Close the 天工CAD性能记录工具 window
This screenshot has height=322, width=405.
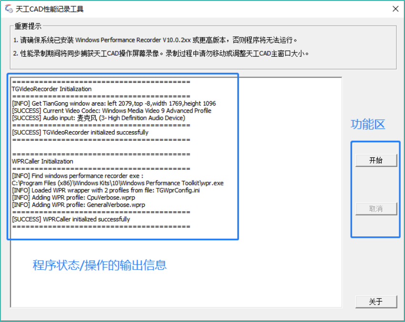click(395, 9)
